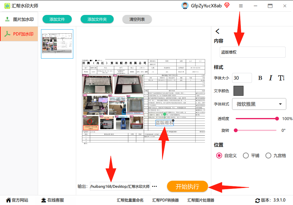Select the PDF page thumbnail in list
The image size is (293, 205).
[57, 44]
